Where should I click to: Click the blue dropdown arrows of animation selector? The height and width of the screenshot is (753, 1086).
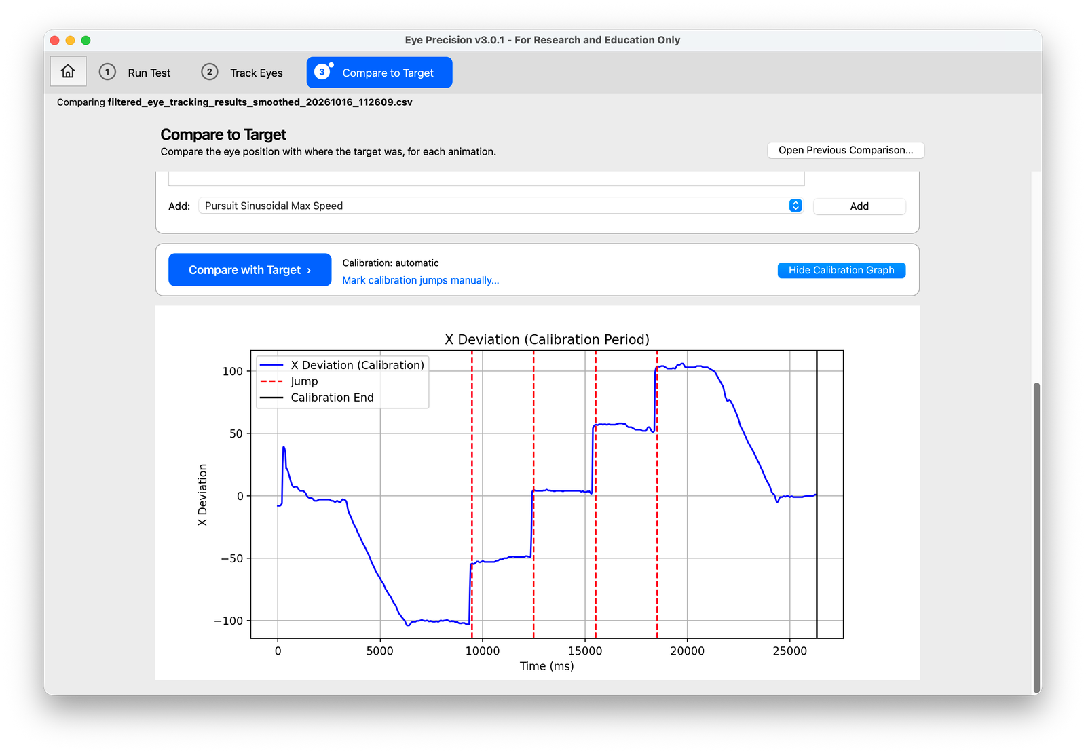point(795,206)
